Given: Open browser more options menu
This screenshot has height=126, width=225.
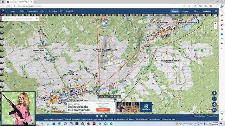Looking at the screenshot, I should (x=216, y=6).
